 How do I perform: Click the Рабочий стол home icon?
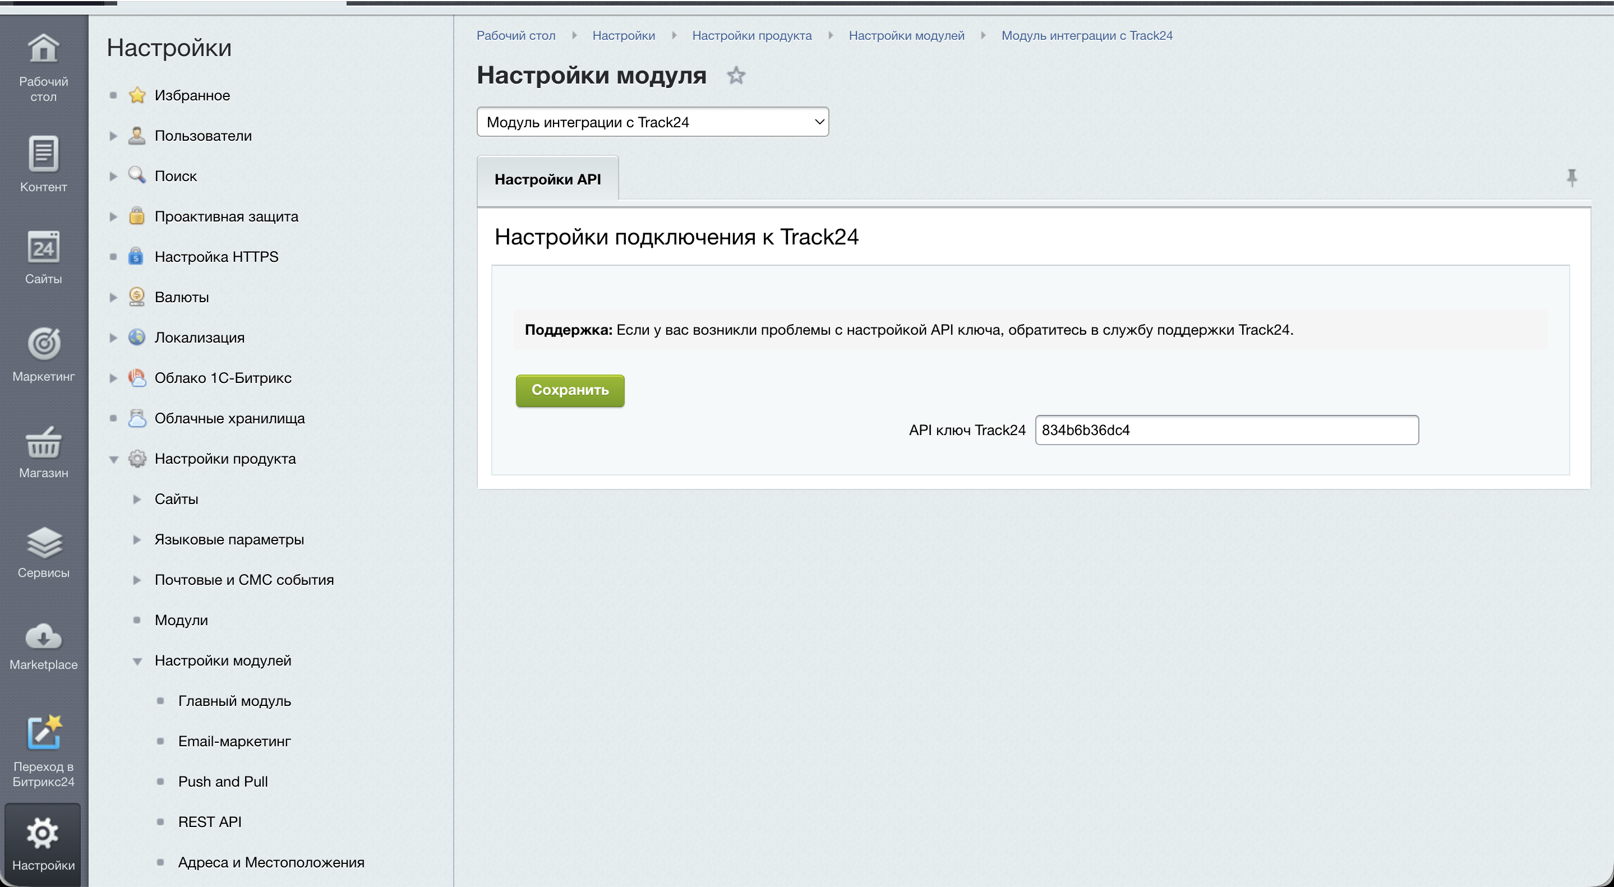pos(43,49)
